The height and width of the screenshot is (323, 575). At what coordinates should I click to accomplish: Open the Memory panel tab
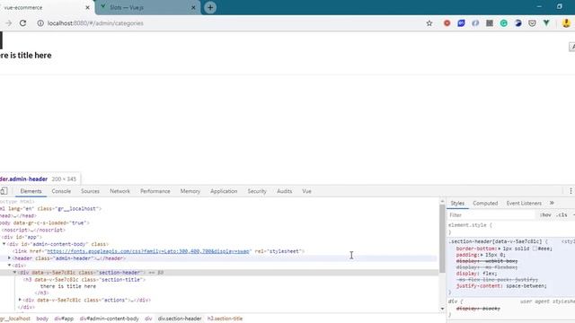[190, 191]
